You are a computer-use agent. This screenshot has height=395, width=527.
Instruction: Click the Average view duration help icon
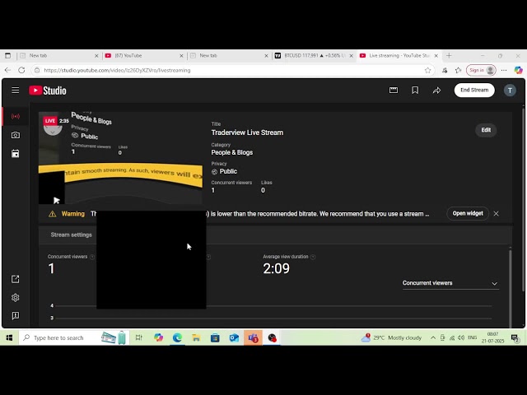coord(313,257)
